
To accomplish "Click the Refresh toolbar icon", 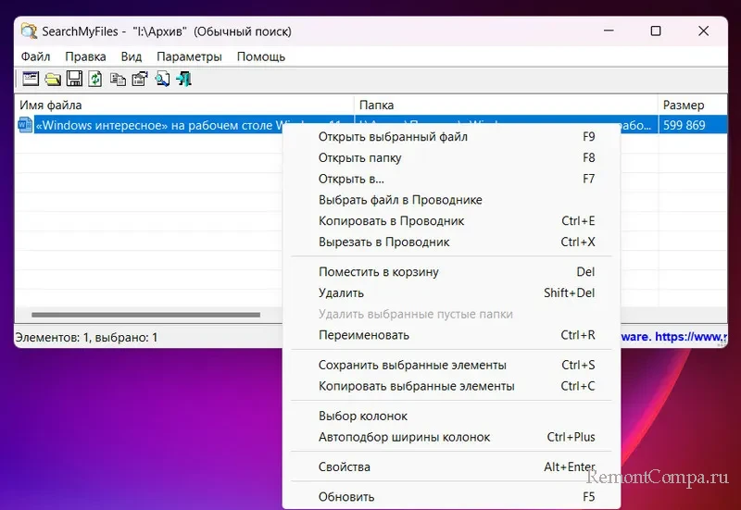I will tap(95, 79).
